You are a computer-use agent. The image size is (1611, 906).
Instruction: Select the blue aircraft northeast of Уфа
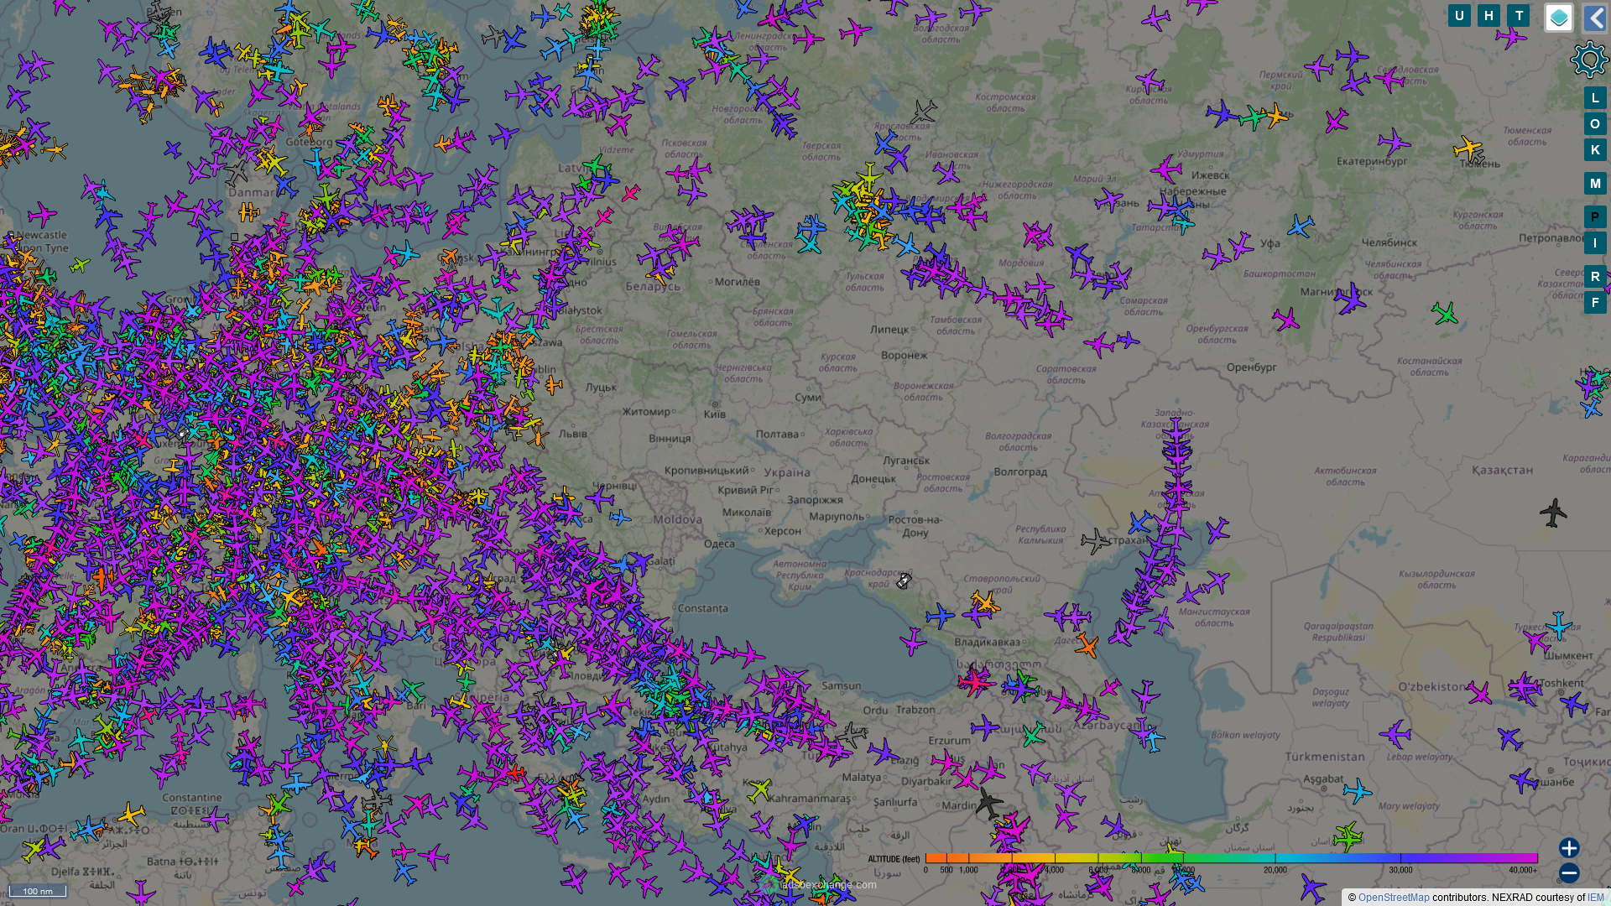(1301, 226)
